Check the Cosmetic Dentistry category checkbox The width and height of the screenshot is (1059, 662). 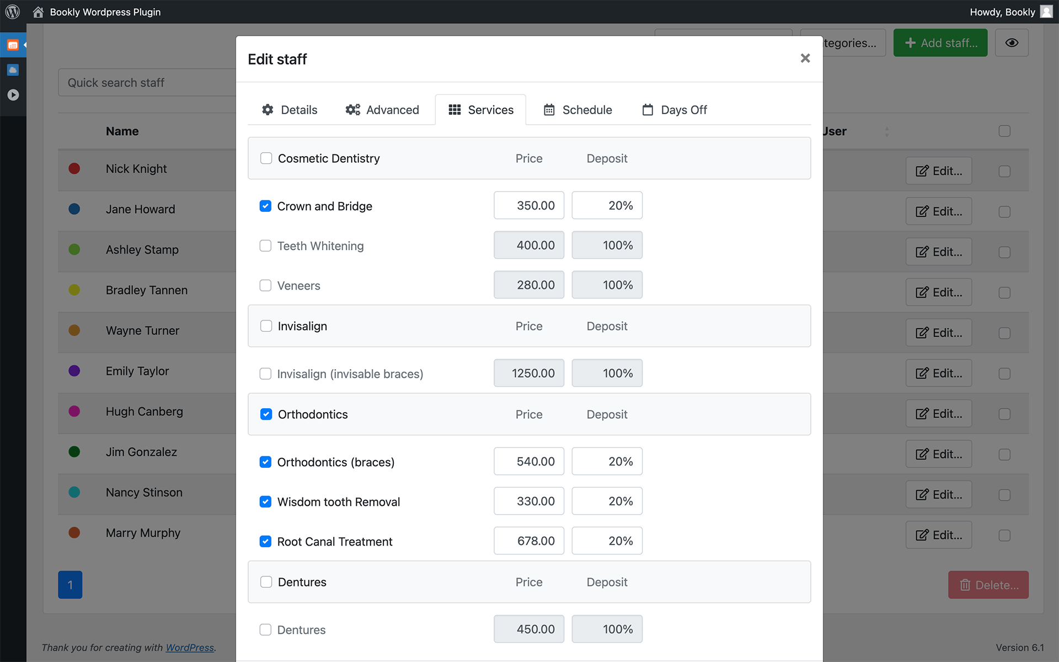click(x=266, y=158)
